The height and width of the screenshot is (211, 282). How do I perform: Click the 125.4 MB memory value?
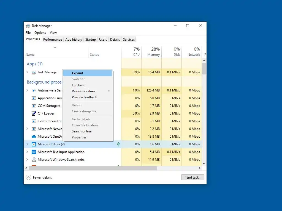153,90
